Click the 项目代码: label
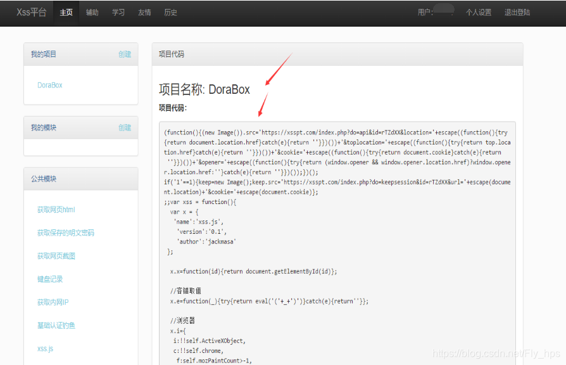The image size is (566, 365). click(x=173, y=108)
